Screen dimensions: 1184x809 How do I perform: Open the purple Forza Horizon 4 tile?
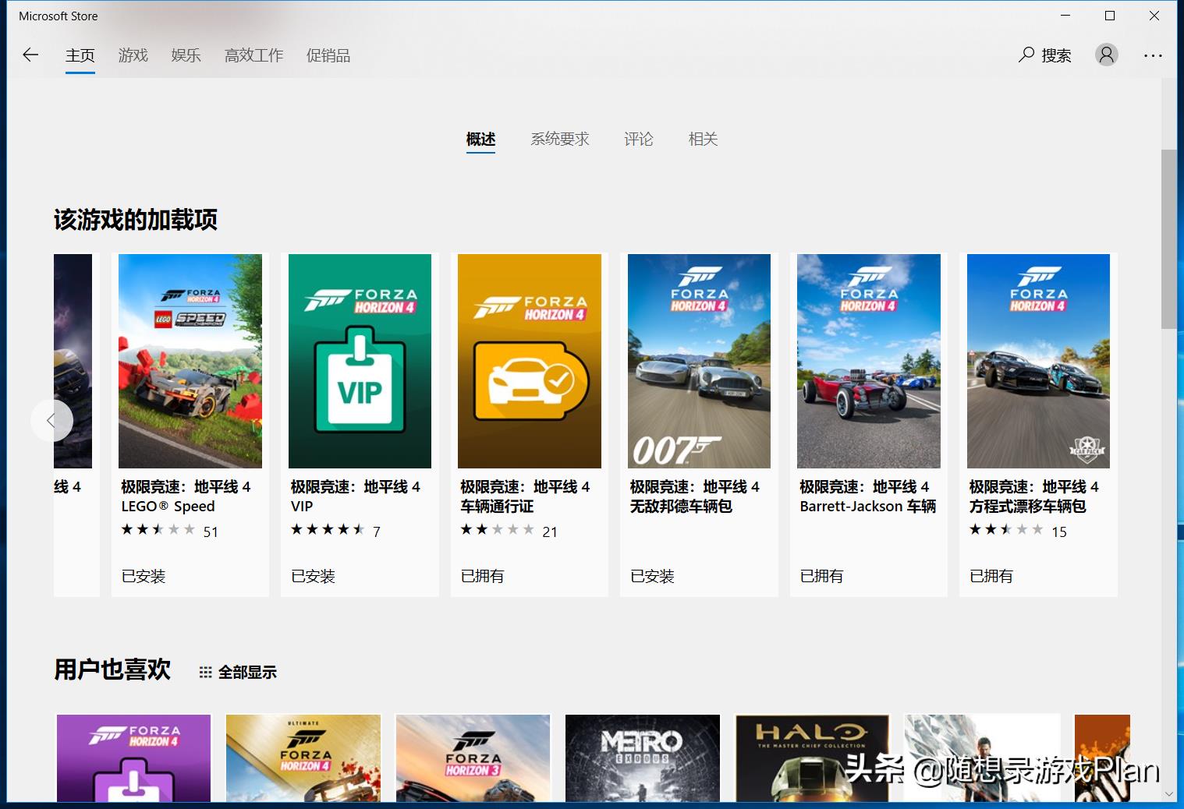pos(134,758)
